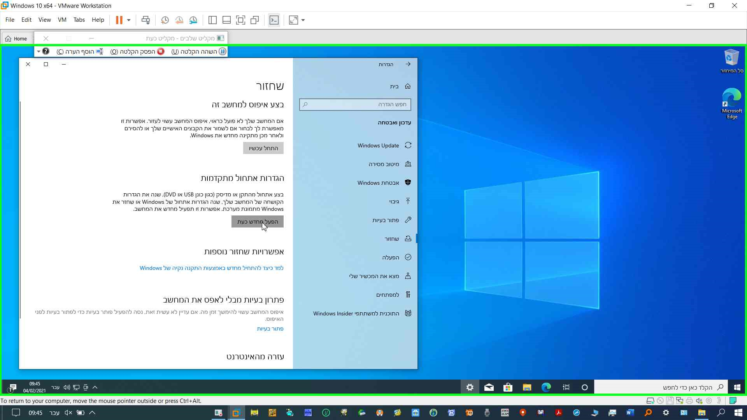Select the הגדרות menu arrow
747x420 pixels.
pyautogui.click(x=408, y=64)
